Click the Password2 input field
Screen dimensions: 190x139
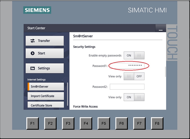pos(127,87)
